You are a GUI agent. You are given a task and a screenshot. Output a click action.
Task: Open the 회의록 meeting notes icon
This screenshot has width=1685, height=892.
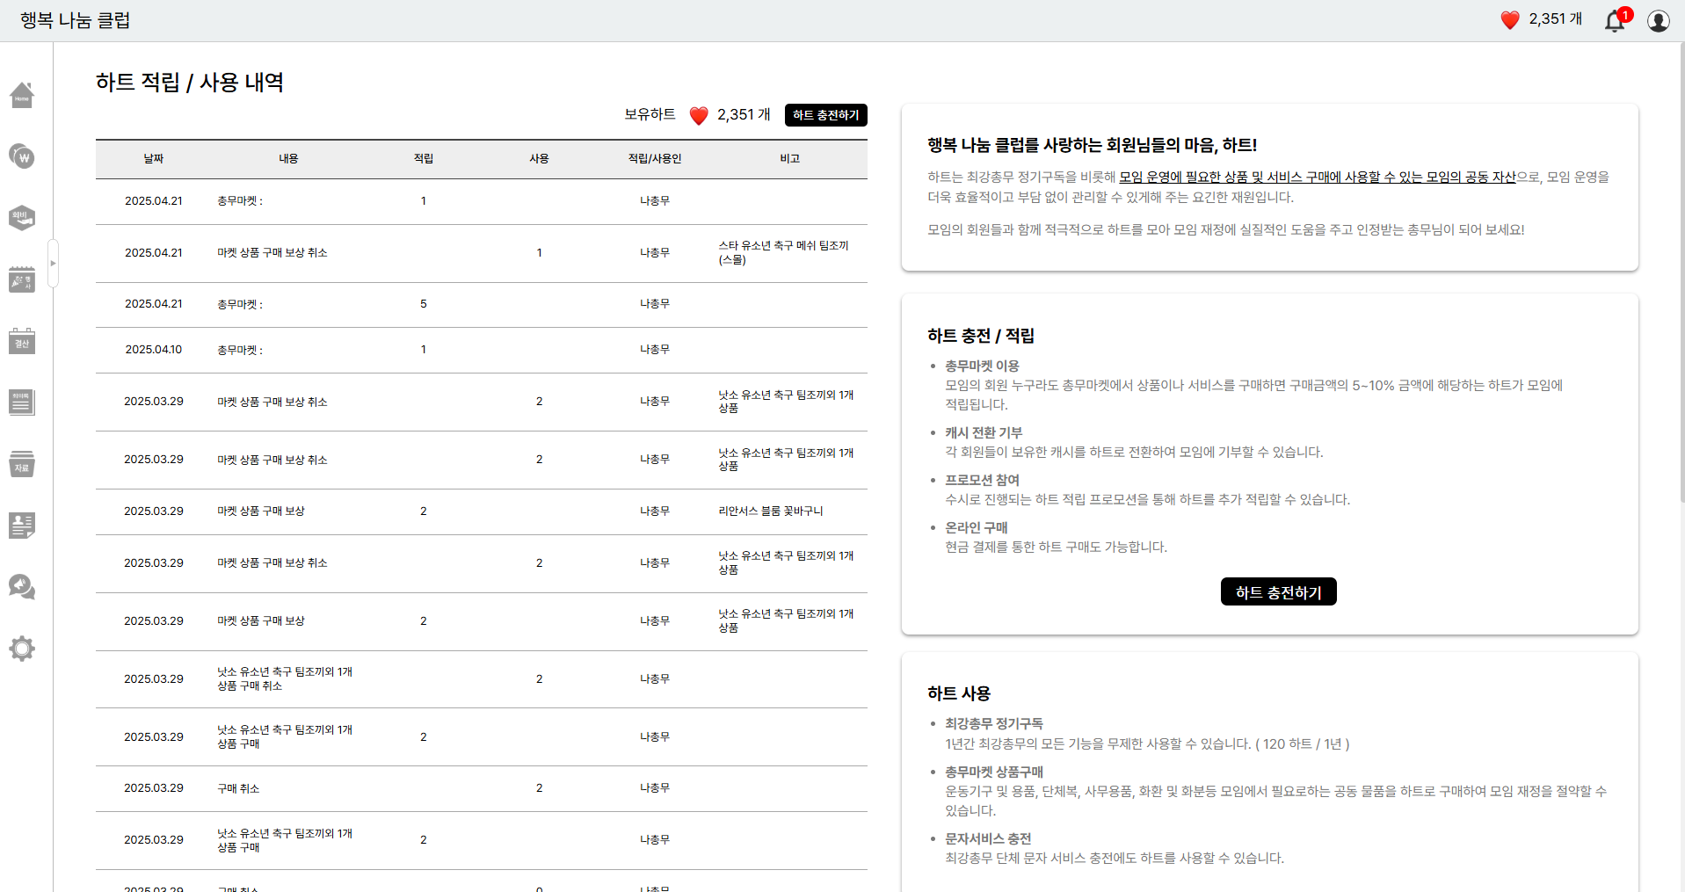(22, 402)
